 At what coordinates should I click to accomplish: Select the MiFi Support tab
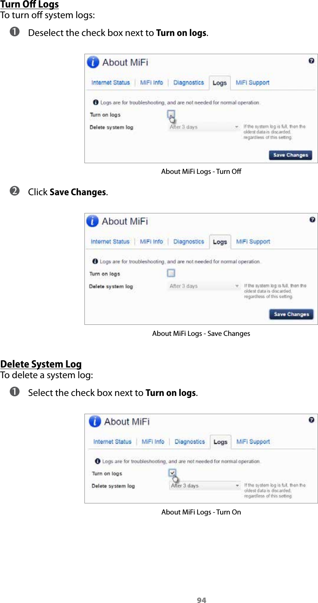[253, 83]
